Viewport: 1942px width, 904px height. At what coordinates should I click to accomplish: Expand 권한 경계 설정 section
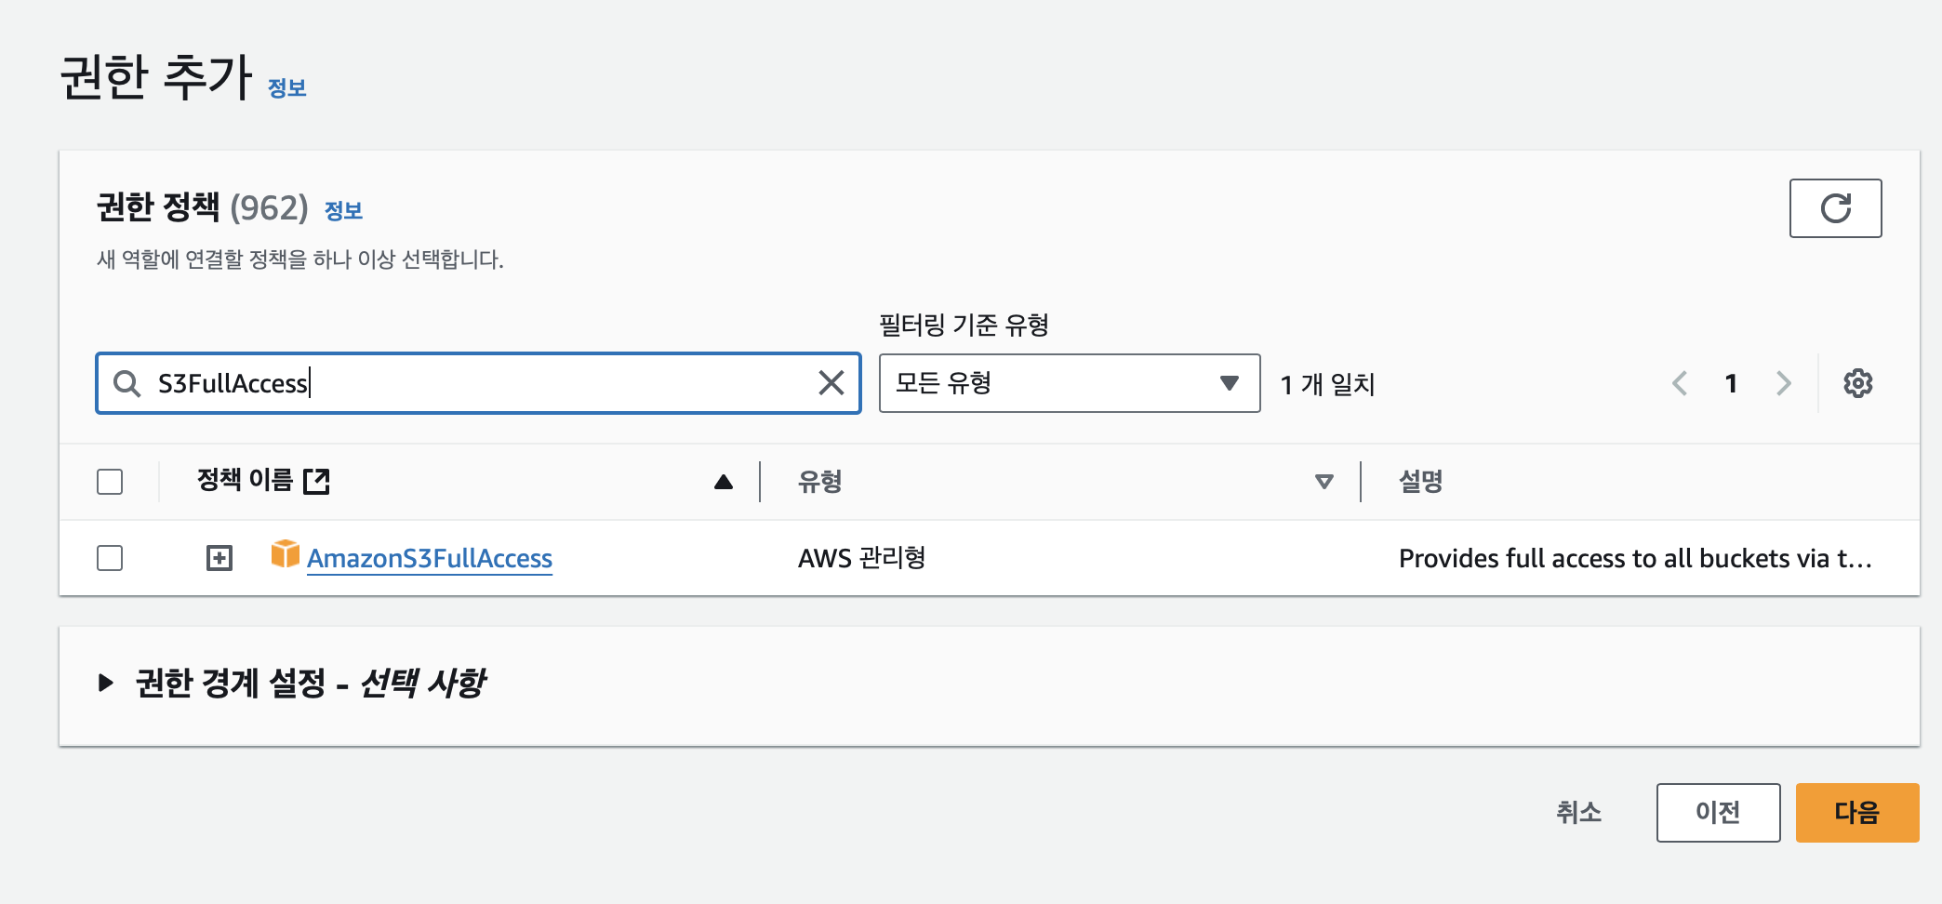click(106, 683)
